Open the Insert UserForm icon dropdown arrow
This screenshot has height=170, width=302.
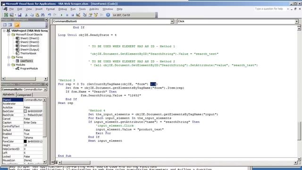(x=16, y=15)
